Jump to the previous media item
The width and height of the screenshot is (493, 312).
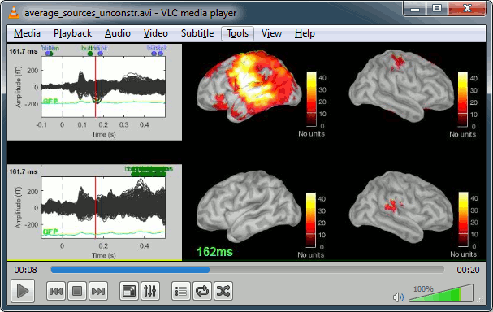[56, 291]
